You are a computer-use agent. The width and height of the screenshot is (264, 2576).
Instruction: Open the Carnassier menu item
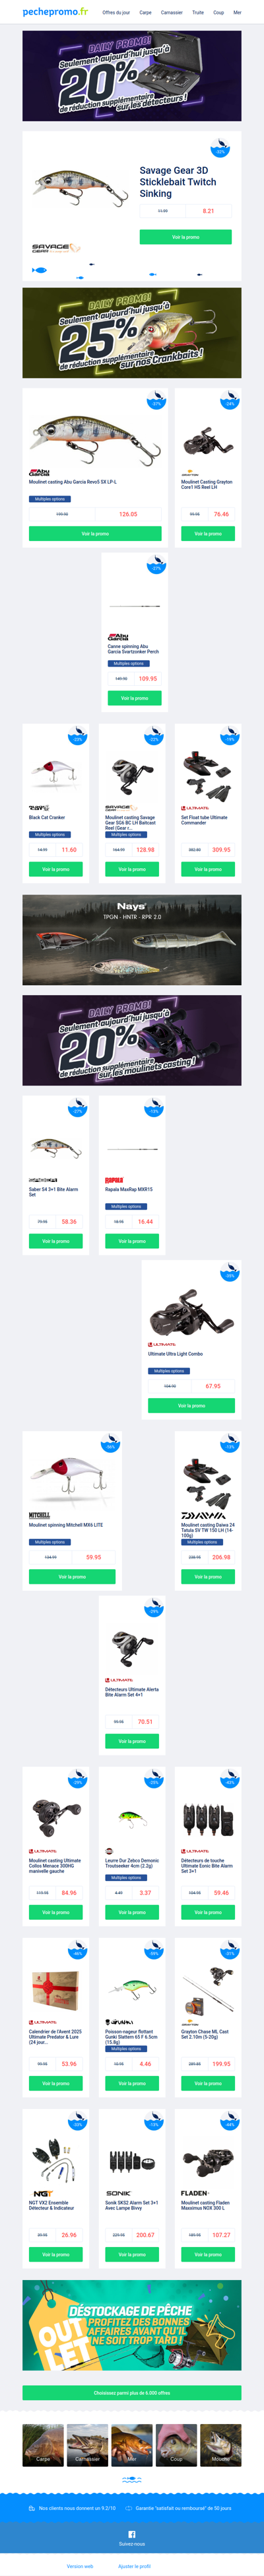click(x=171, y=13)
